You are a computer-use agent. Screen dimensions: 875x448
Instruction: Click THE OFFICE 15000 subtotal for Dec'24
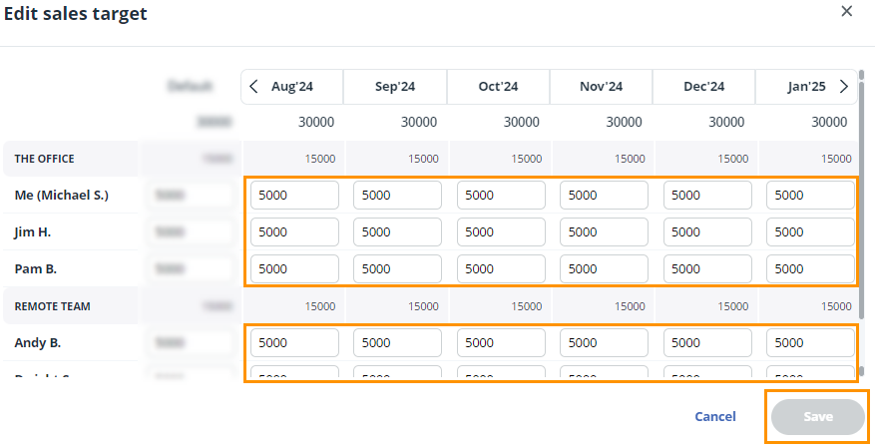click(x=732, y=159)
